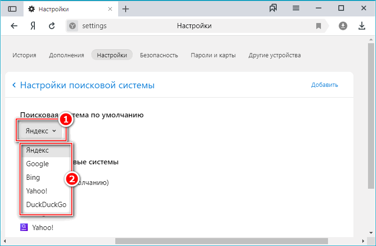
Task: Click the Настройки поисковой системы heading link
Action: [x=87, y=85]
